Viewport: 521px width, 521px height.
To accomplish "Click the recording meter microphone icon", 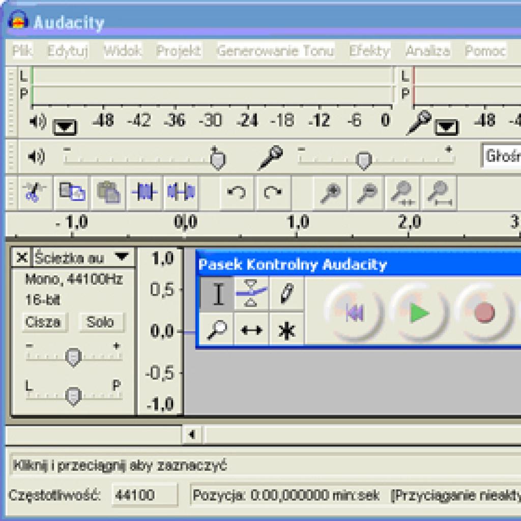I will click(x=419, y=123).
